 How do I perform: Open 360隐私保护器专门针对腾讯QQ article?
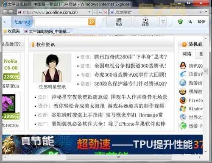(x=131, y=84)
